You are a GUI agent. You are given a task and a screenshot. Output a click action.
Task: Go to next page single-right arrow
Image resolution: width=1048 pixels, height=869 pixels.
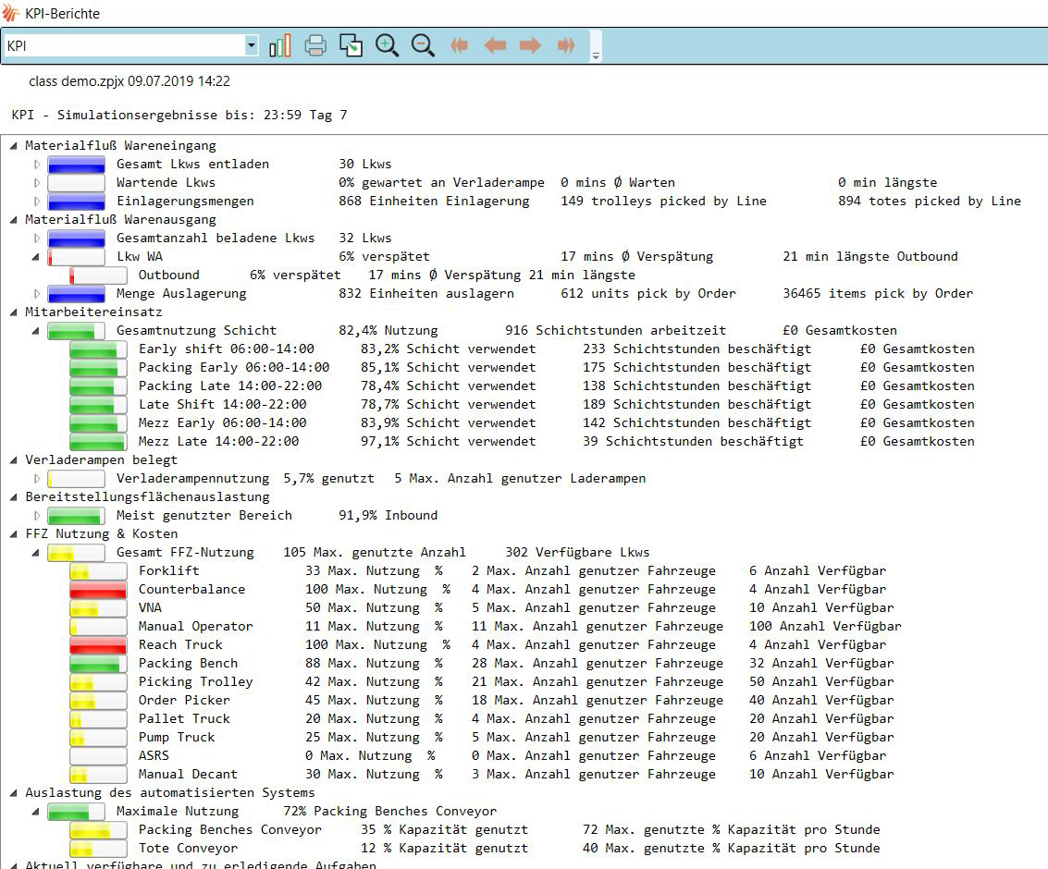tap(530, 45)
